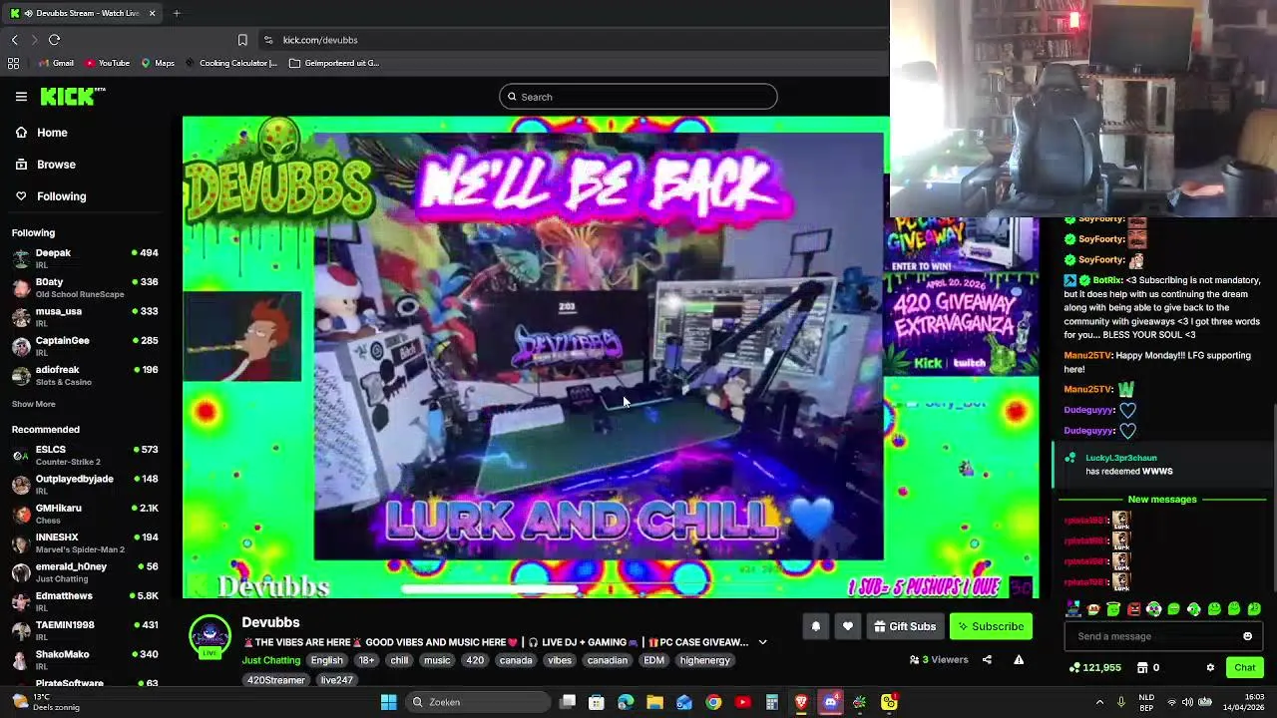Click the Windows Start button
Viewport: 1277px width, 718px height.
(388, 702)
